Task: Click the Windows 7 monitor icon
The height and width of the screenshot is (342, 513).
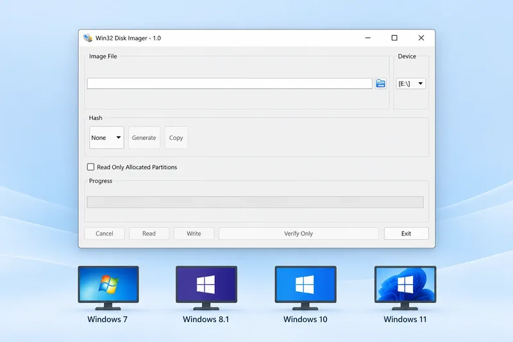Action: (x=108, y=287)
